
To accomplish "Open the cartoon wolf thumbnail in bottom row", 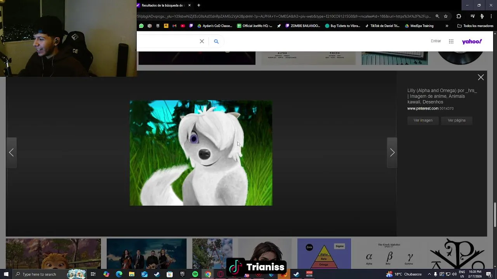I will [53, 254].
